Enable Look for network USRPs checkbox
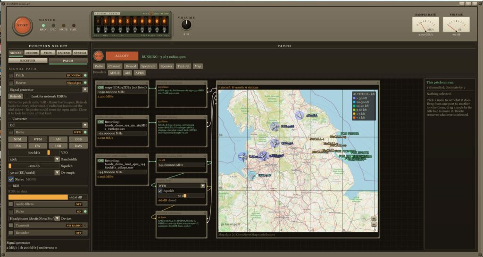483x257 pixels. click(x=27, y=96)
